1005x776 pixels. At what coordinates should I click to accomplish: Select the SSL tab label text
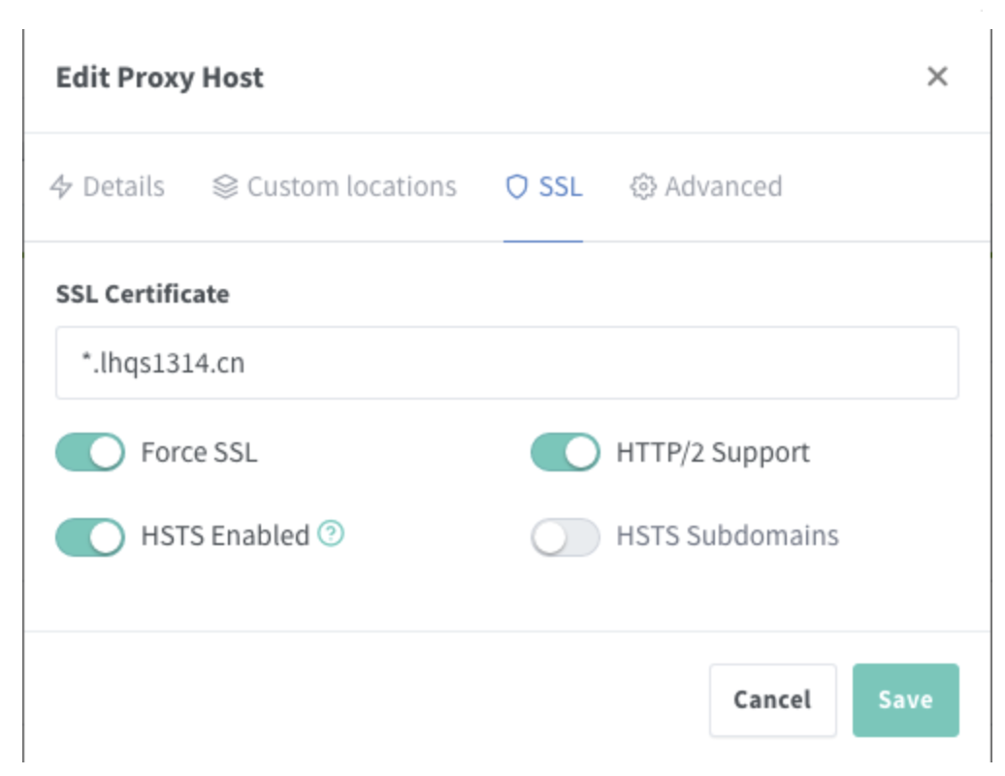(x=561, y=186)
